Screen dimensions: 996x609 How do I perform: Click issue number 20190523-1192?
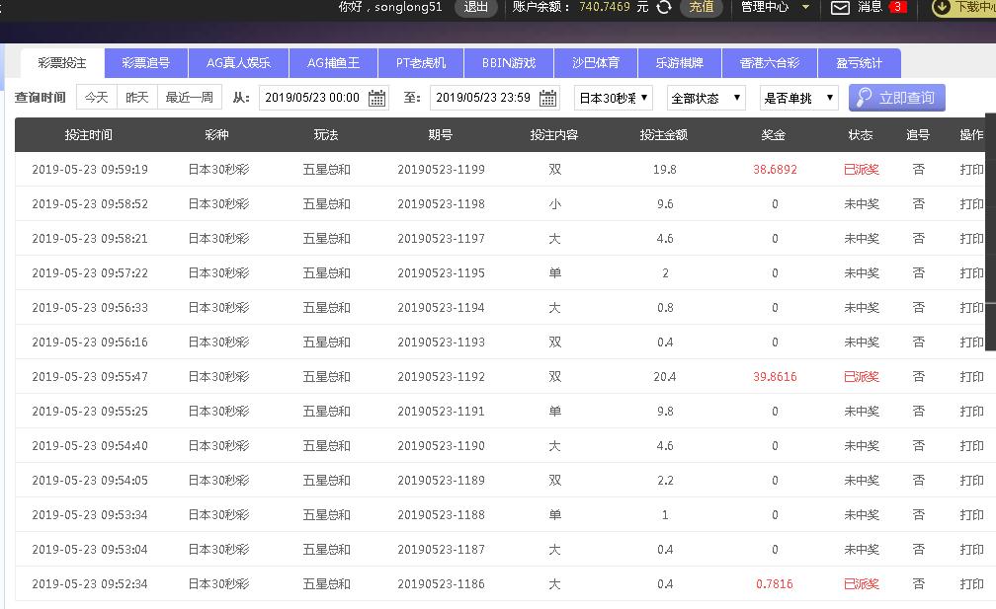441,377
